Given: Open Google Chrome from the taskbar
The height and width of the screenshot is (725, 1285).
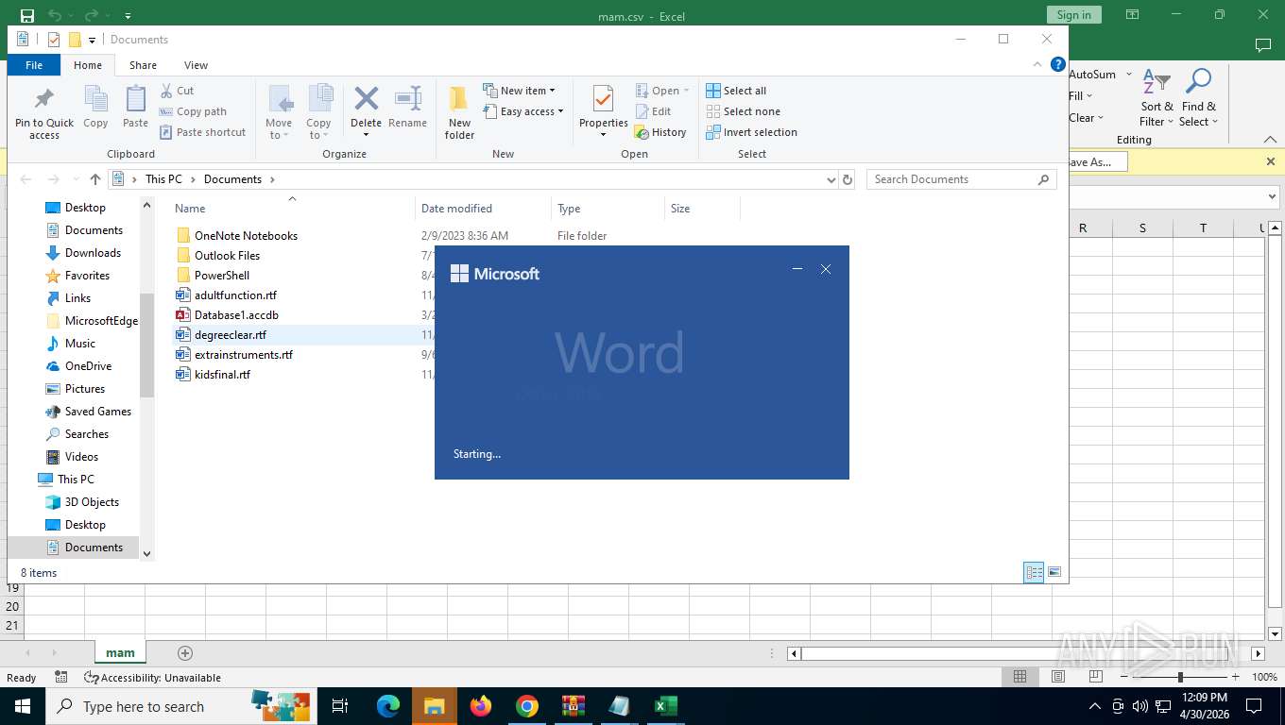Looking at the screenshot, I should [527, 706].
